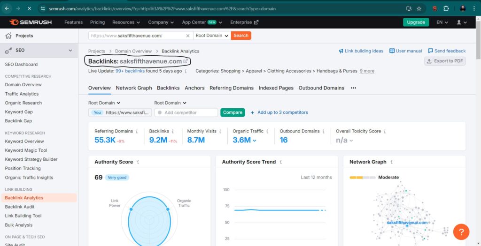
Task: Click site info icon in address bar
Action: pos(43,8)
